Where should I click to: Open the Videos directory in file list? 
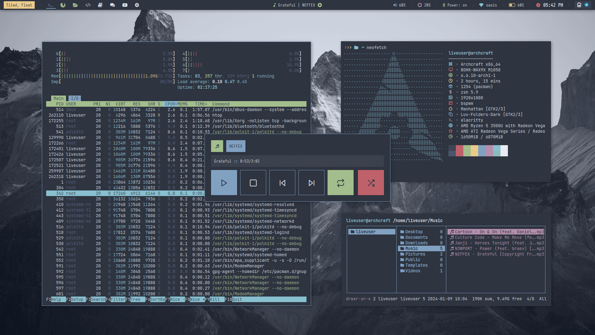412,271
